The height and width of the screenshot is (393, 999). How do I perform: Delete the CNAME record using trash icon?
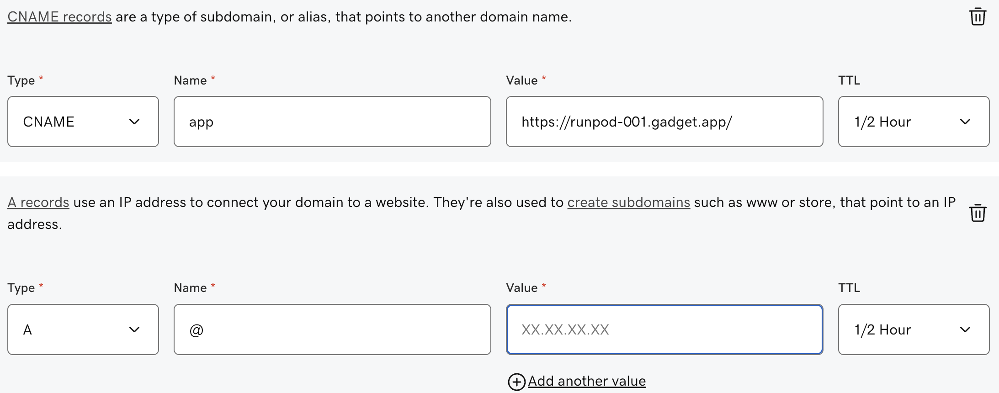[978, 17]
